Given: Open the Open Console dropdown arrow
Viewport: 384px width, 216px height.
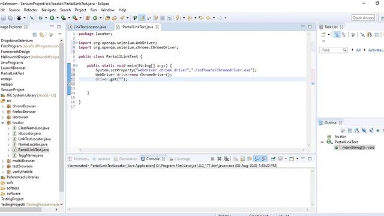Looking at the screenshot, I should tap(297, 159).
